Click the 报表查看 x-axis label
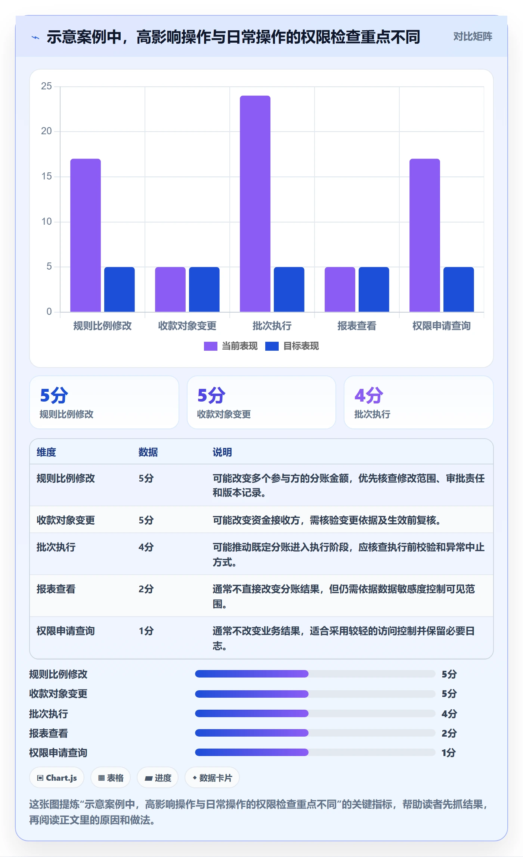The width and height of the screenshot is (523, 857). tap(357, 326)
